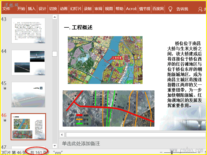Screen dimensions: 207x155
Task: Click the zoom out minus button
Action: (161, 152)
